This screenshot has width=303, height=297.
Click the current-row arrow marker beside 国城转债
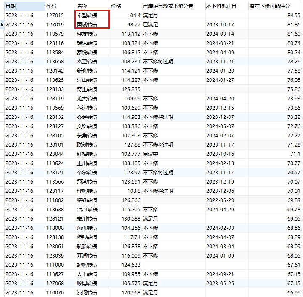[x=2, y=25]
